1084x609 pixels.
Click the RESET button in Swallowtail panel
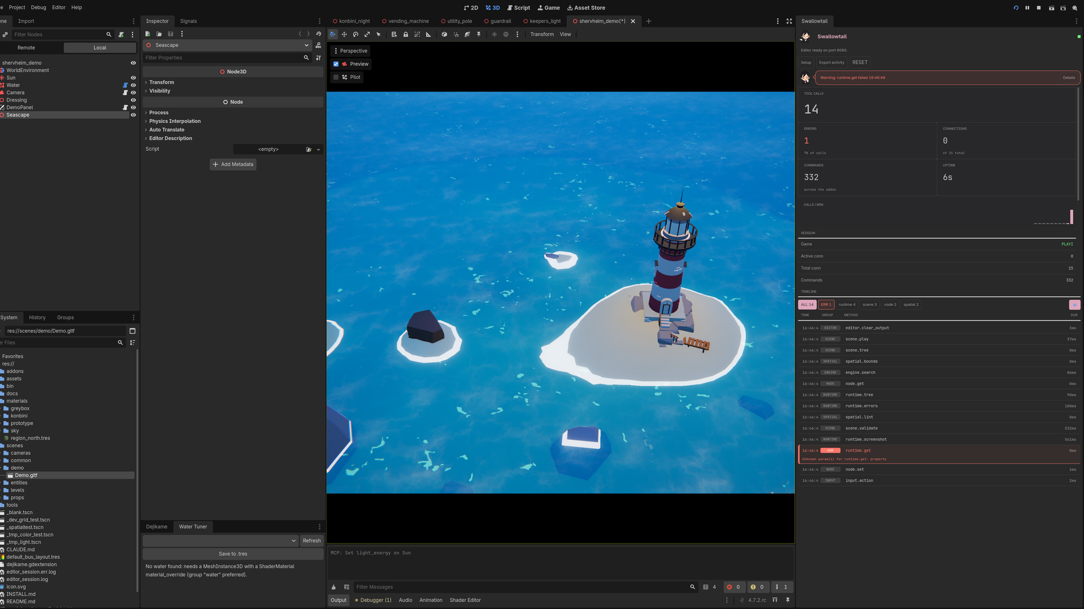860,62
